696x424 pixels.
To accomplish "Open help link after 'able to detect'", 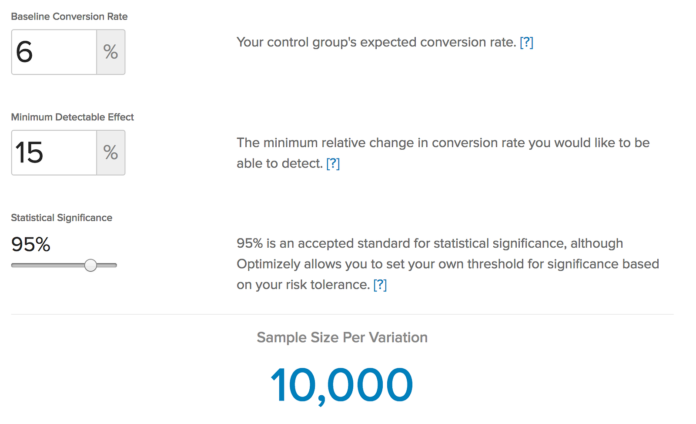I will point(333,163).
